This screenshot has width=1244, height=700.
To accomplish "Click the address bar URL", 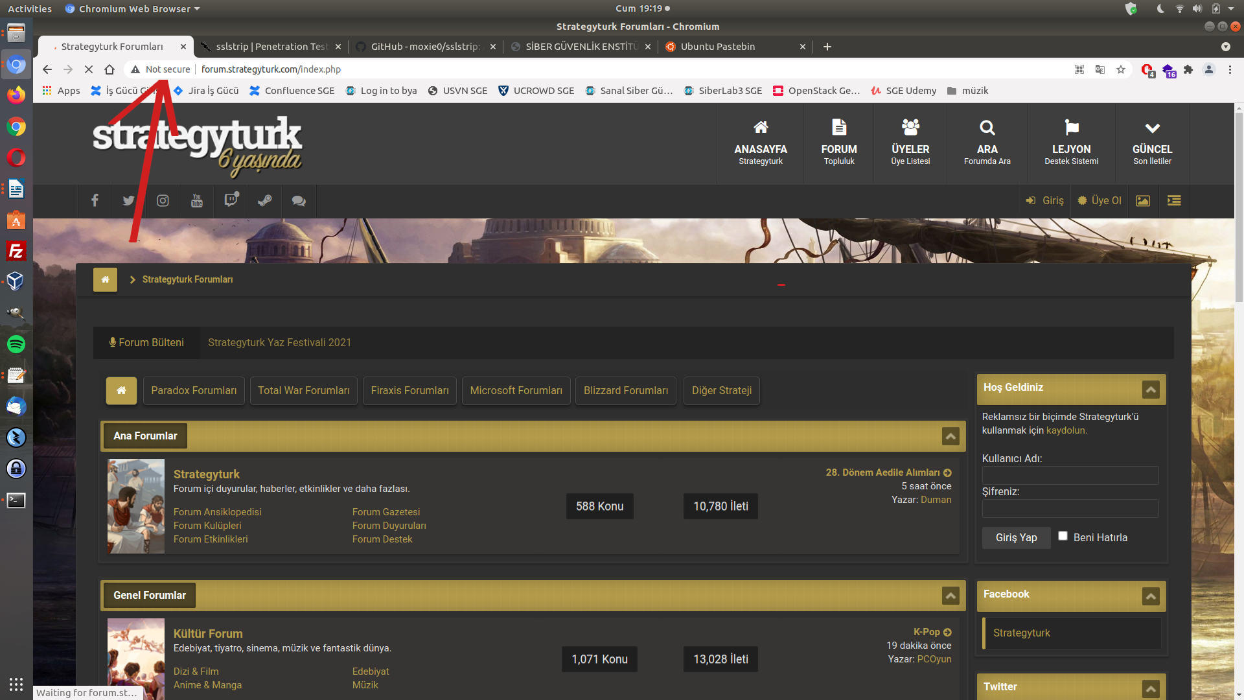I will [271, 69].
